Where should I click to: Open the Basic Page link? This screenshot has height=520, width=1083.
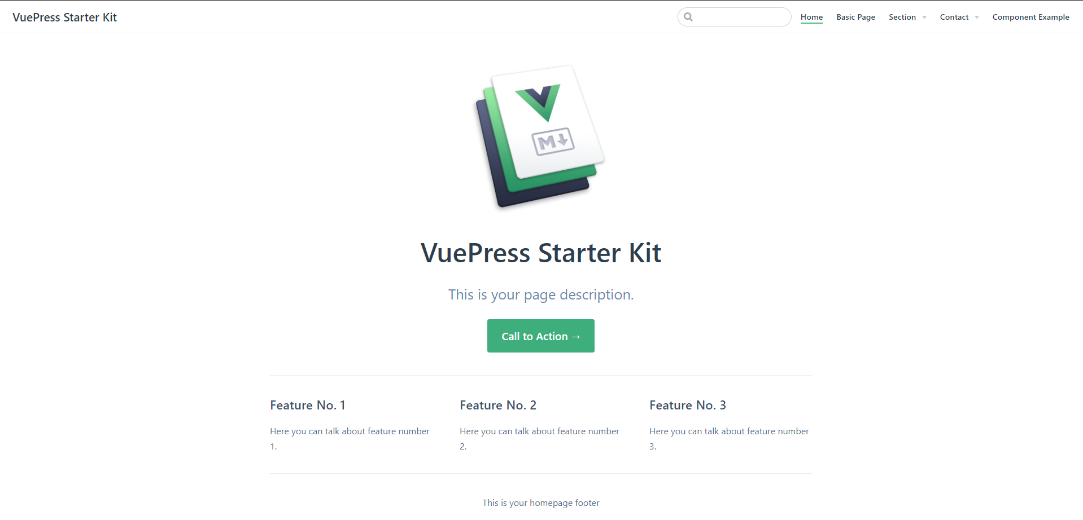pos(856,17)
